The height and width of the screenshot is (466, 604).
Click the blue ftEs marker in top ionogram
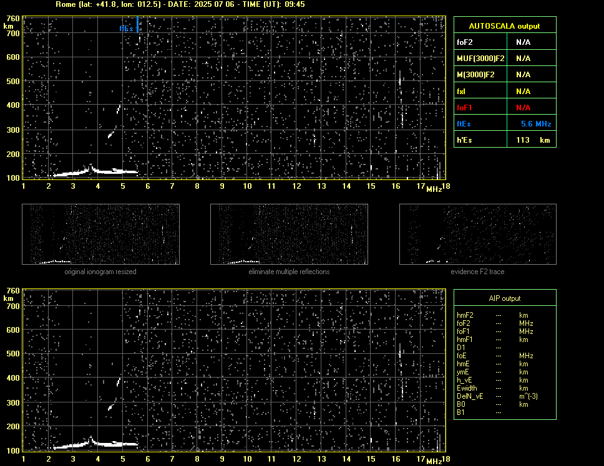(137, 24)
